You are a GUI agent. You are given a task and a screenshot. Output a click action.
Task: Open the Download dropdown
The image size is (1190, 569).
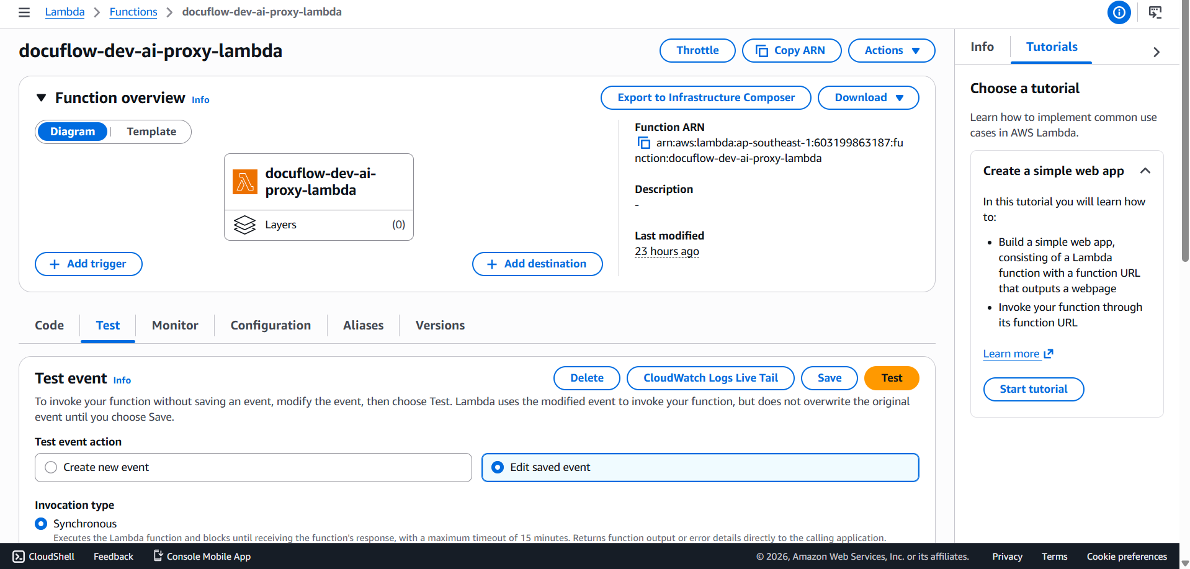tap(868, 98)
